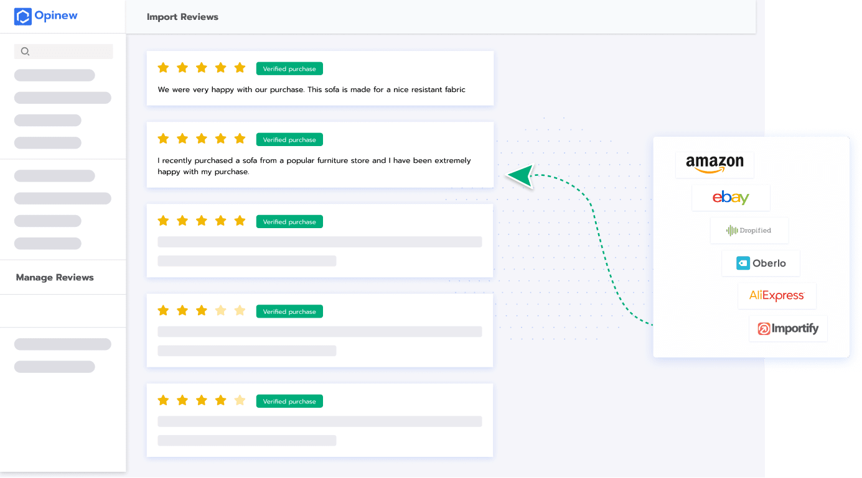Click the search magnifier icon in sidebar
Viewport: 862px width, 478px height.
(25, 52)
